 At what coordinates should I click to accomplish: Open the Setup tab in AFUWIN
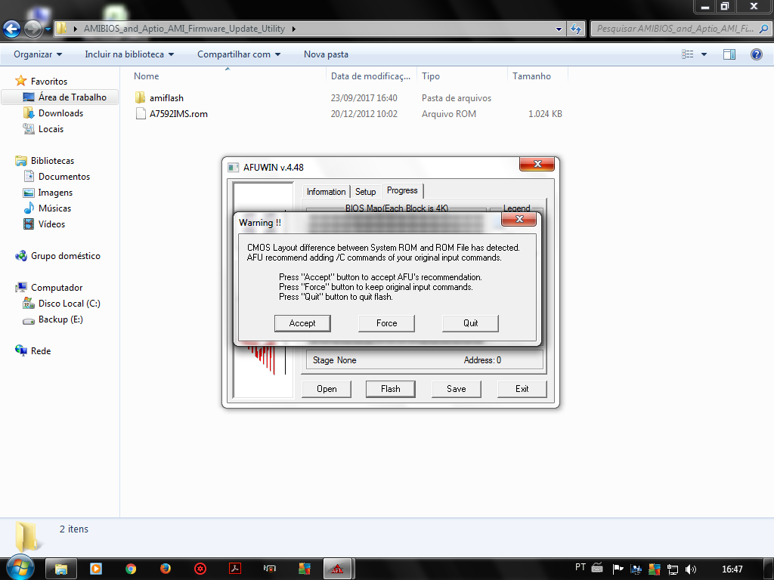coord(365,191)
